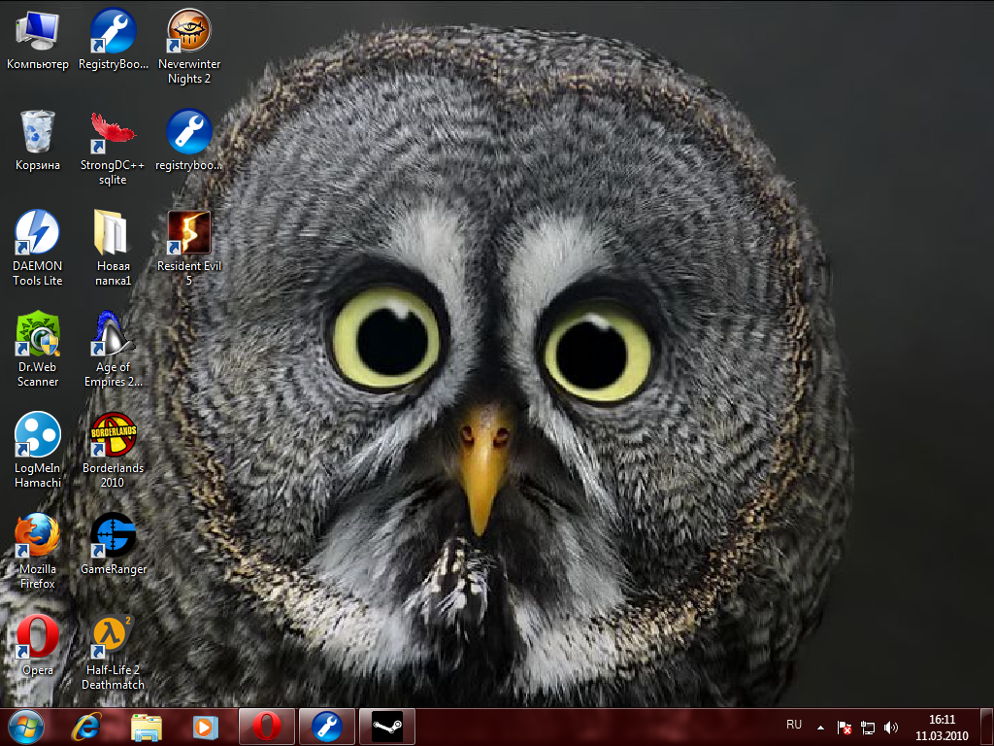Select the Корзина recycle bin icon

coord(38,141)
